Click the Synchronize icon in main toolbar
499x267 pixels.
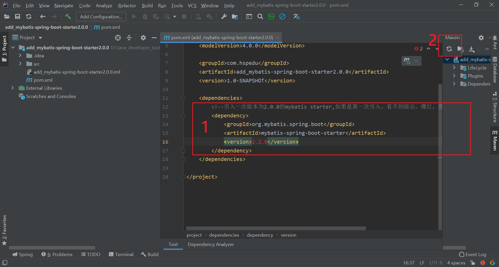(29, 17)
